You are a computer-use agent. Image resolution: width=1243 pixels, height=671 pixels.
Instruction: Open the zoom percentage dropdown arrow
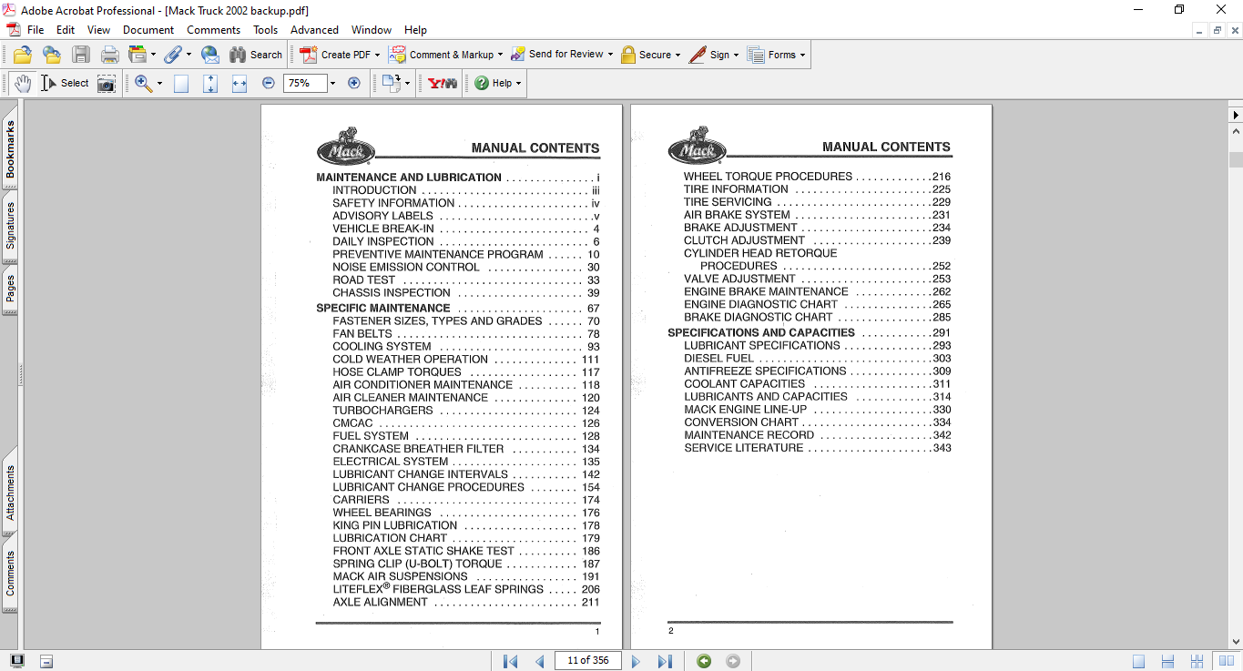pyautogui.click(x=332, y=83)
